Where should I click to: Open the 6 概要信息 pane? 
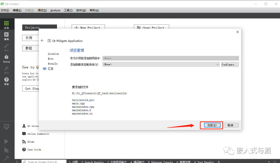click(184, 162)
